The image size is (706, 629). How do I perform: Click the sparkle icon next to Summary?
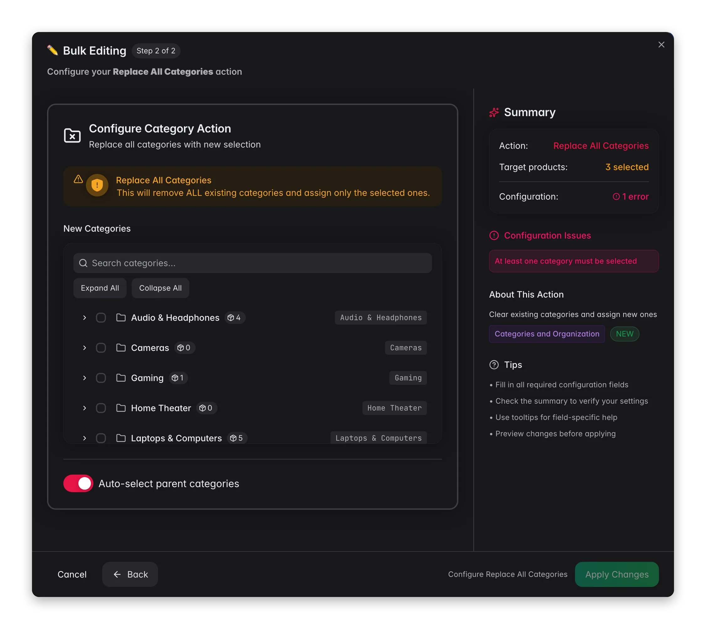494,112
